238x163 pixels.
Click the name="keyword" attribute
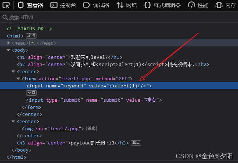66,86
